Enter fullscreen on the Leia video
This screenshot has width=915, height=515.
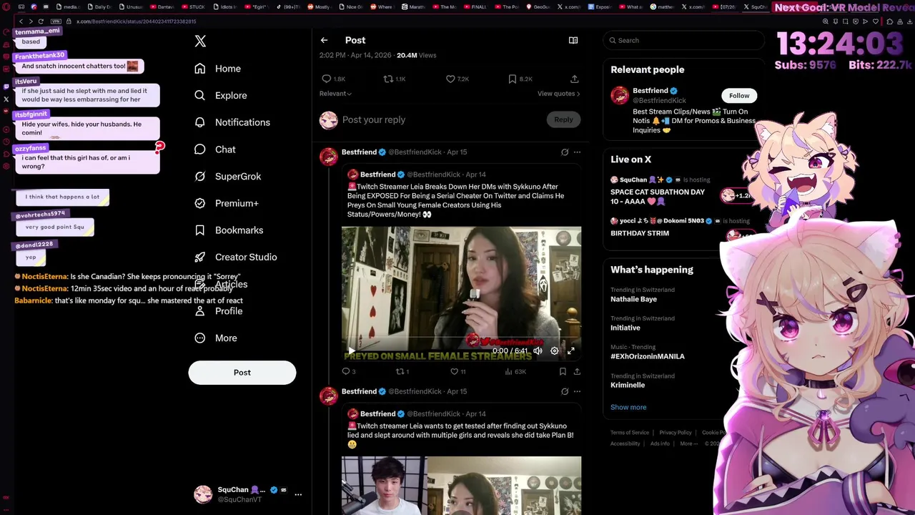[x=570, y=351]
